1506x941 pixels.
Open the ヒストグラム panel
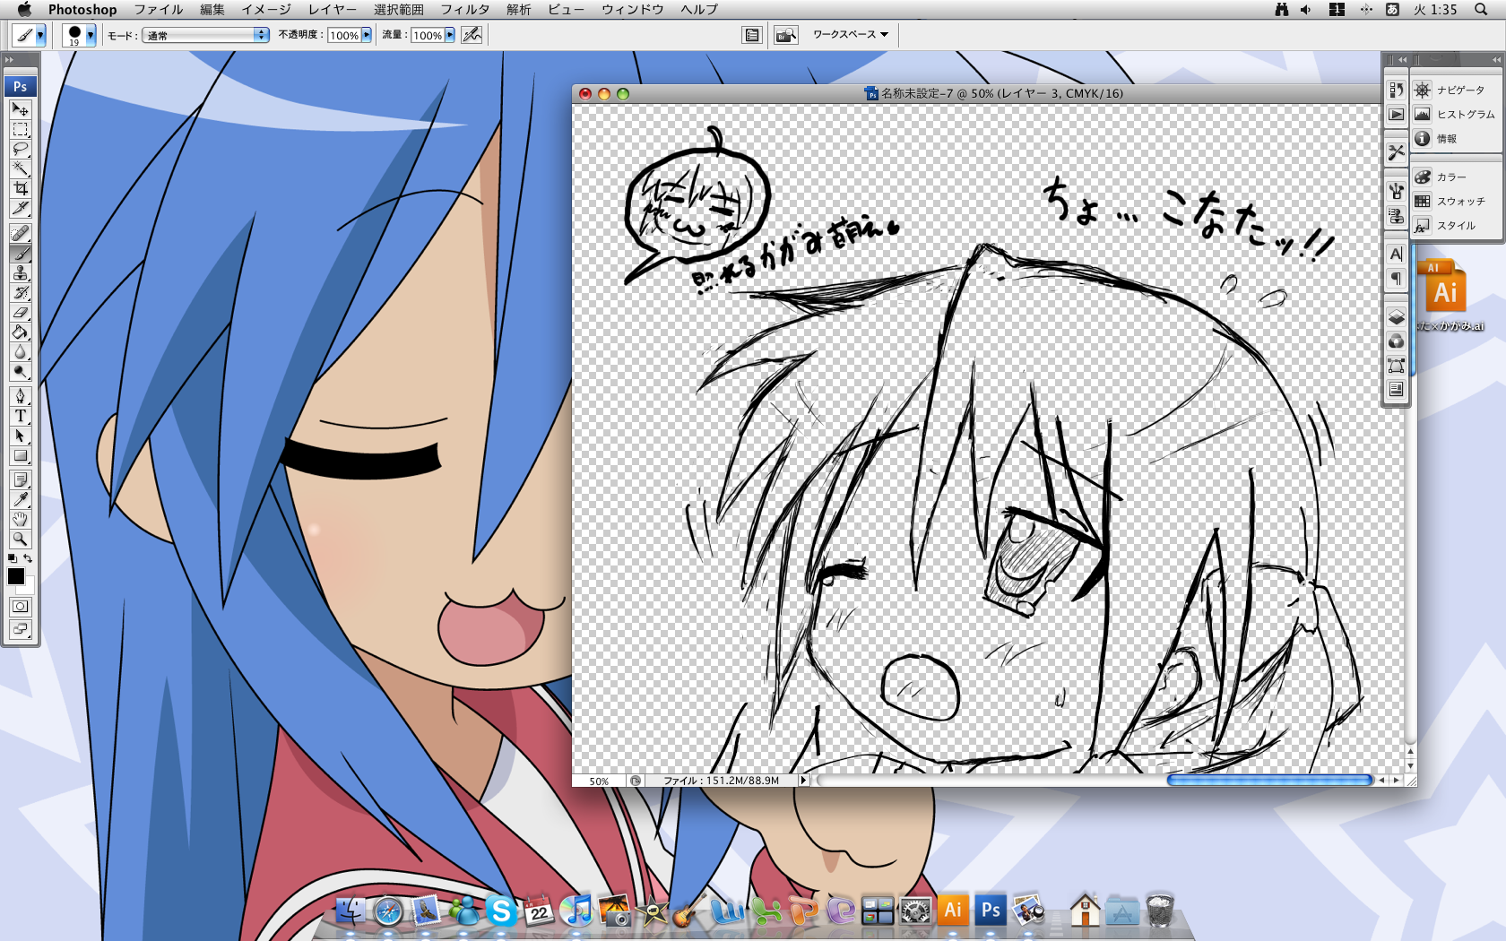point(1455,114)
